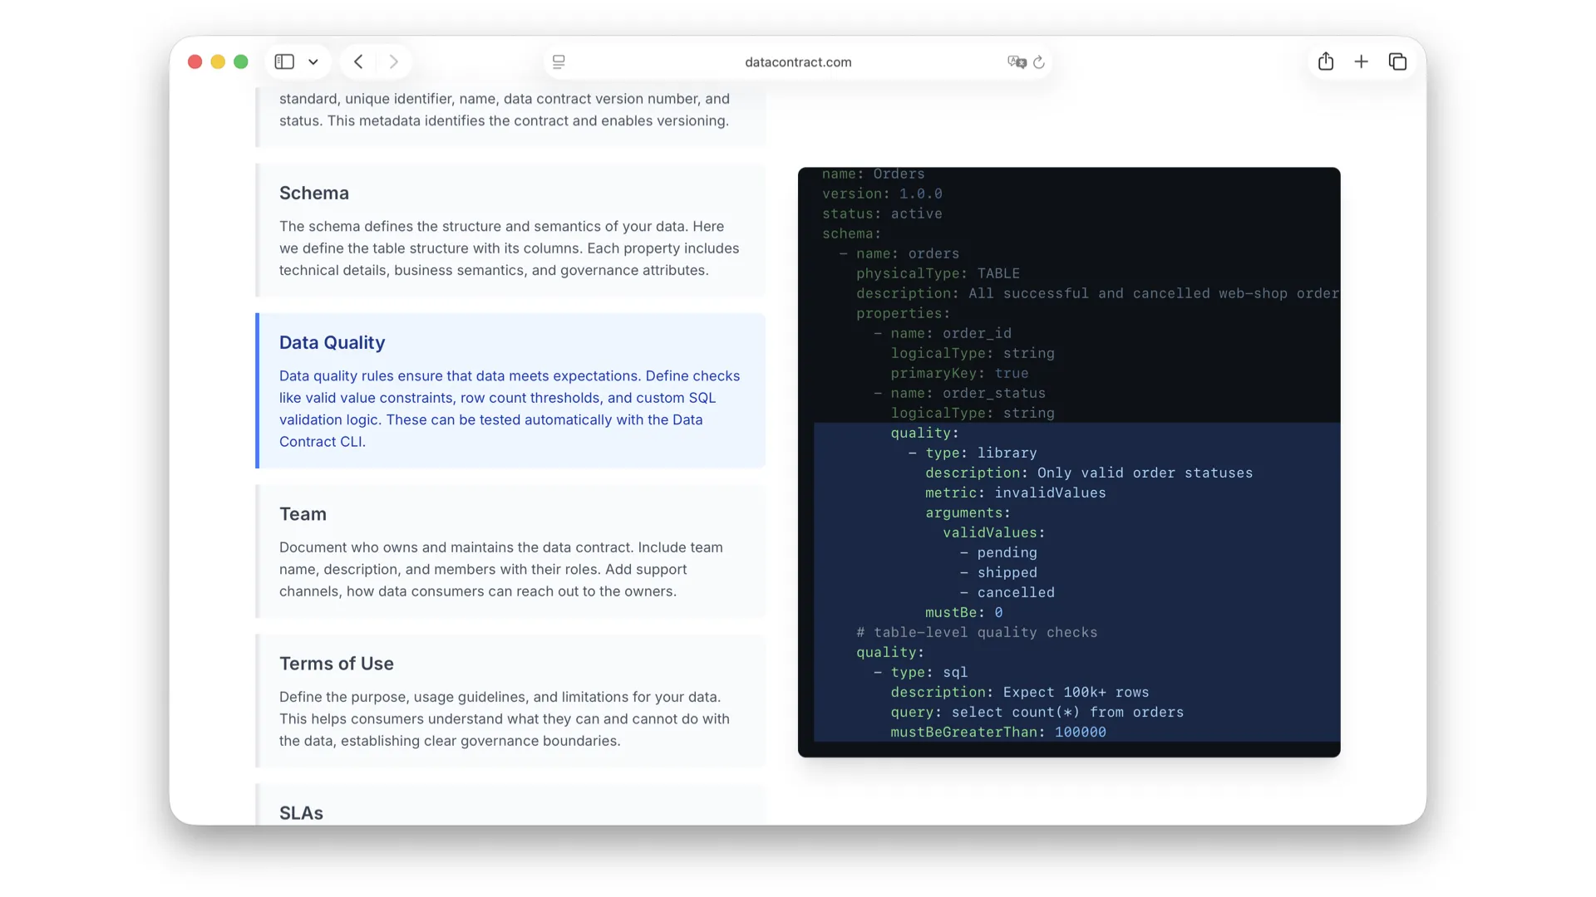Open the Share menu icon
Screen dimensions: 1596x897
click(1326, 61)
